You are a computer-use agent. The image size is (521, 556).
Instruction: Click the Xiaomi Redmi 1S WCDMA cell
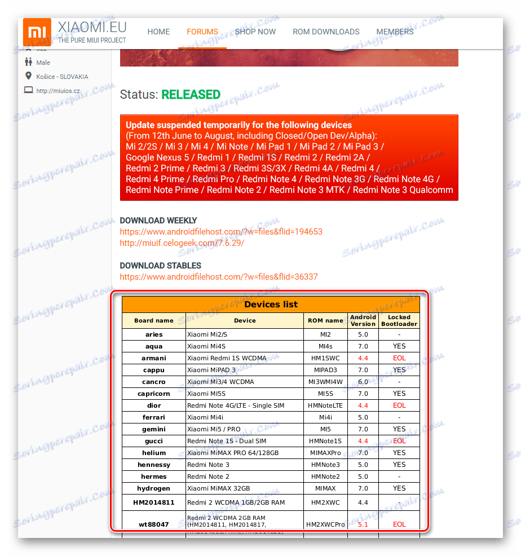pos(245,358)
